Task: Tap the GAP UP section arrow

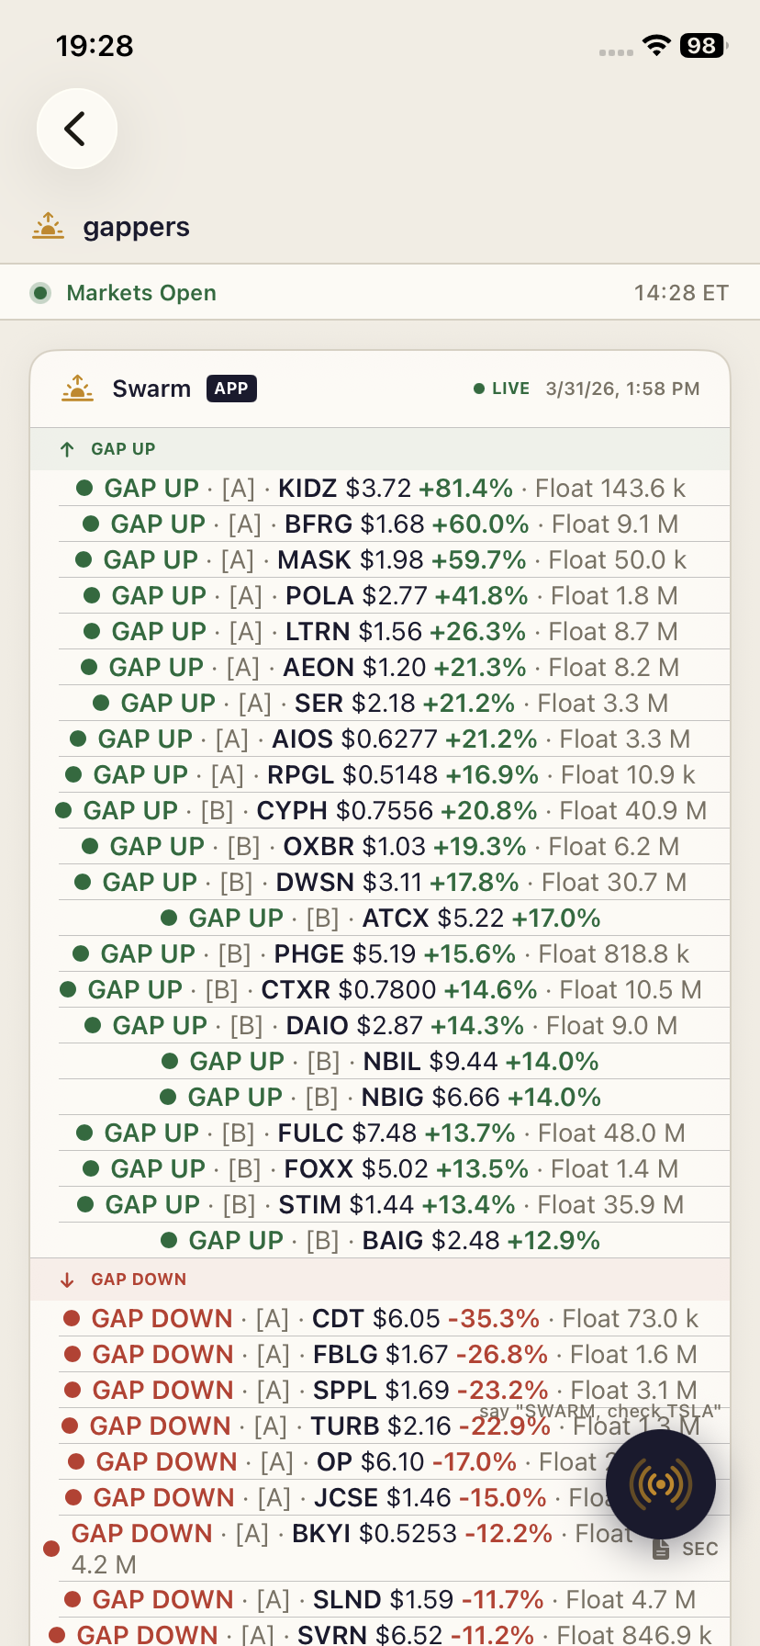Action: [x=67, y=449]
